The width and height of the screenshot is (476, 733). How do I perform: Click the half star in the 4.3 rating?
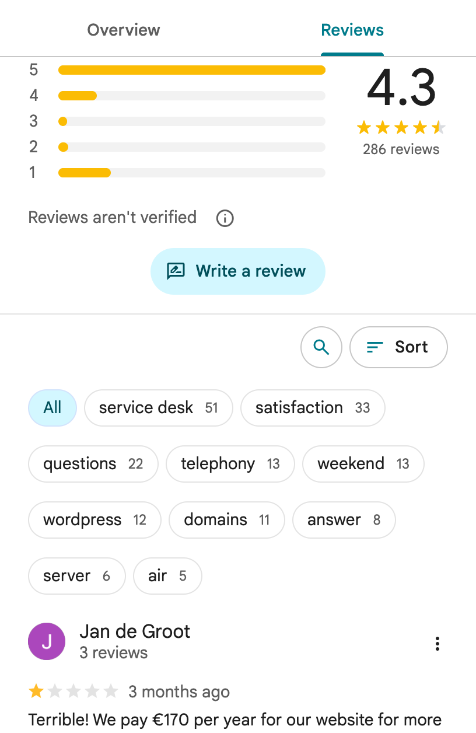438,127
